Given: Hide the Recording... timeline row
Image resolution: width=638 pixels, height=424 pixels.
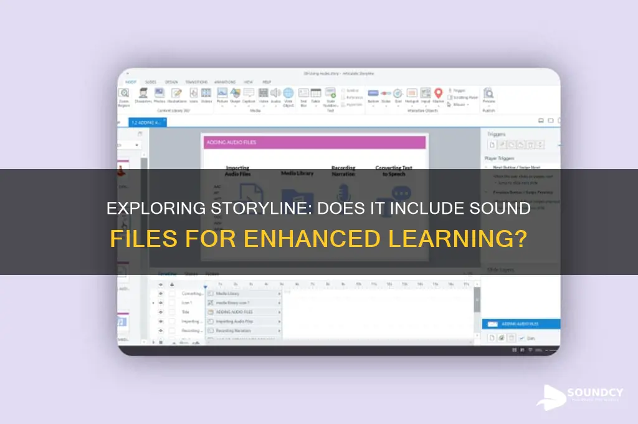Looking at the screenshot, I should coord(161,330).
